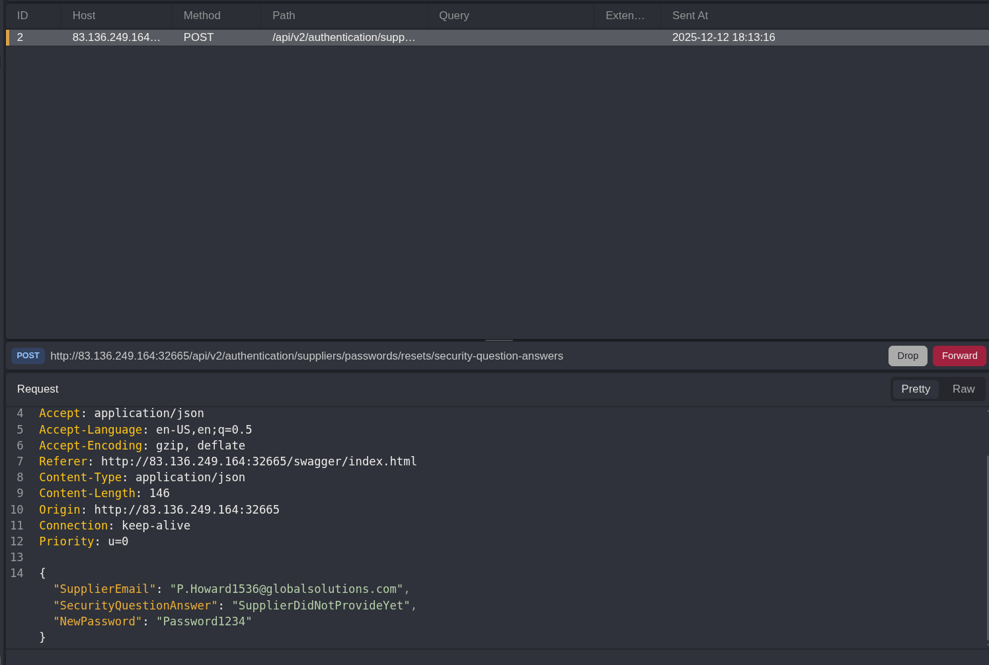This screenshot has height=665, width=989.
Task: Sort by the Sent At column header
Action: [690, 15]
